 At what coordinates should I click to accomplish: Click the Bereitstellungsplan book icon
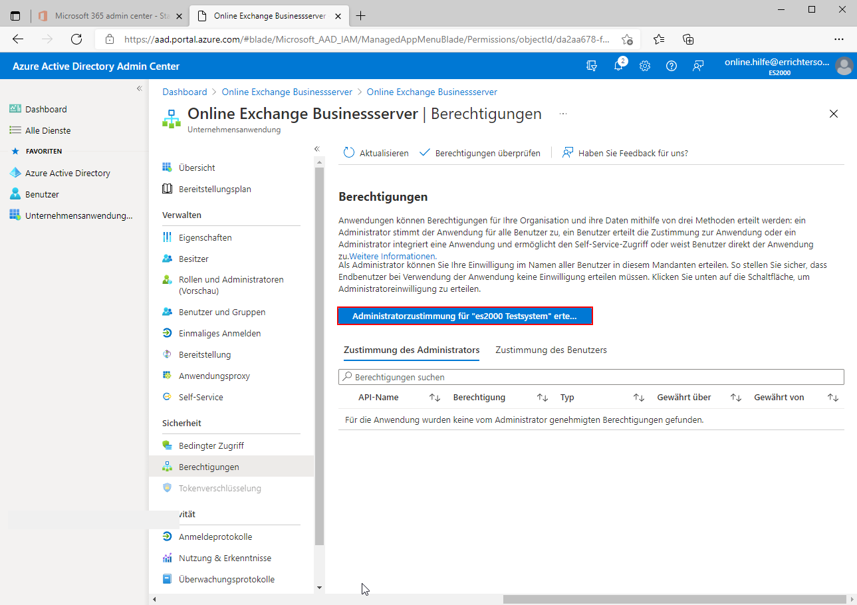coord(168,189)
